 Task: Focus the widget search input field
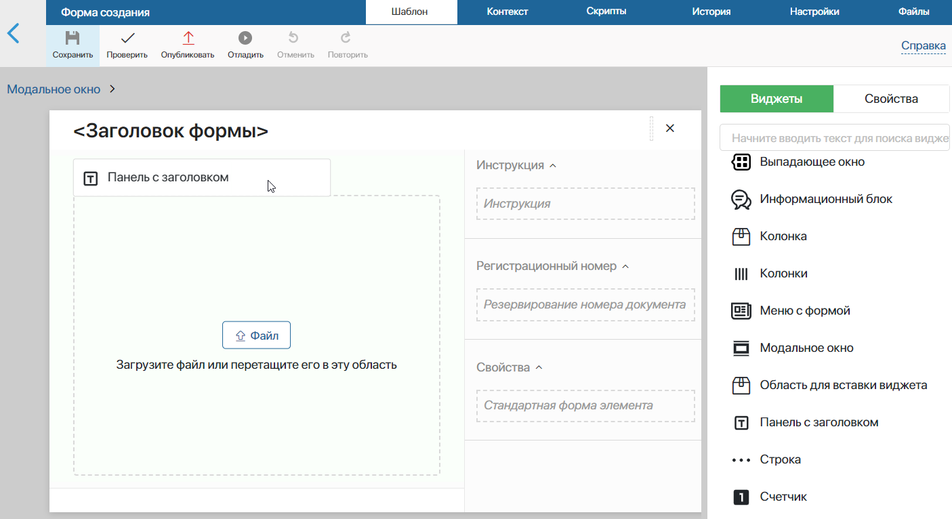(x=835, y=138)
